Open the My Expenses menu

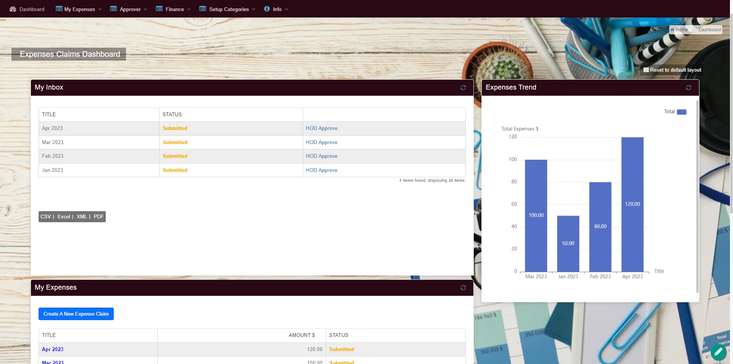tap(79, 9)
